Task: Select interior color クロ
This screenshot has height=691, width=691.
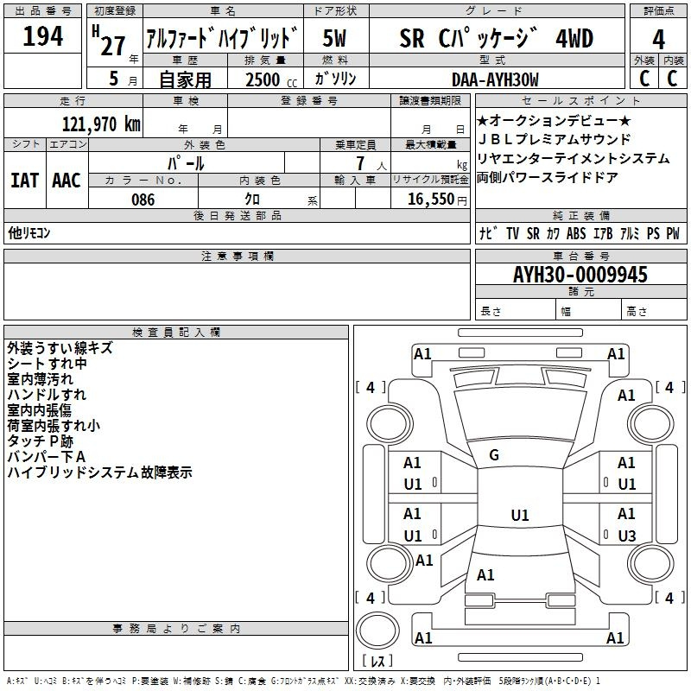Action: 252,200
